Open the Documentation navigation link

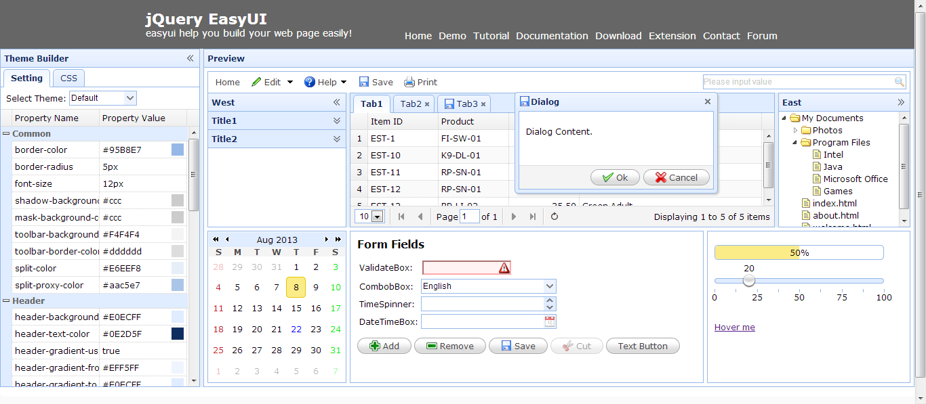(x=552, y=36)
